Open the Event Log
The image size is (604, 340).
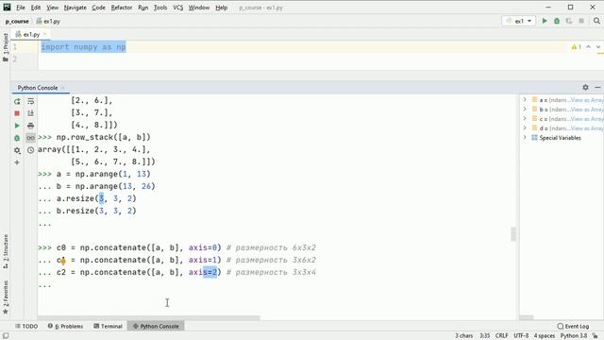[x=573, y=326]
